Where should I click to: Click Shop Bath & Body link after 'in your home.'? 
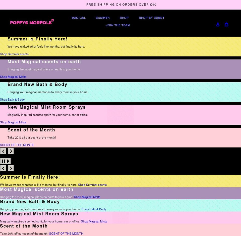coord(94,209)
